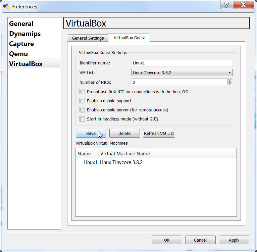Switch to the General Settings tab

(88, 38)
